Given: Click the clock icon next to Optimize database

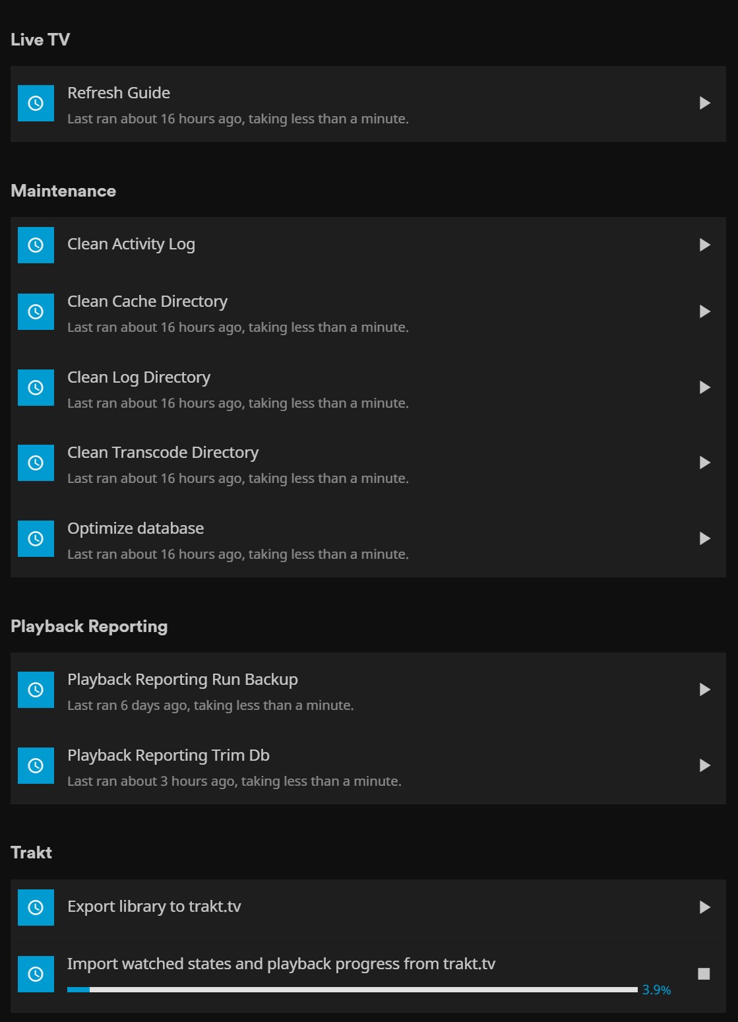Looking at the screenshot, I should 36,538.
